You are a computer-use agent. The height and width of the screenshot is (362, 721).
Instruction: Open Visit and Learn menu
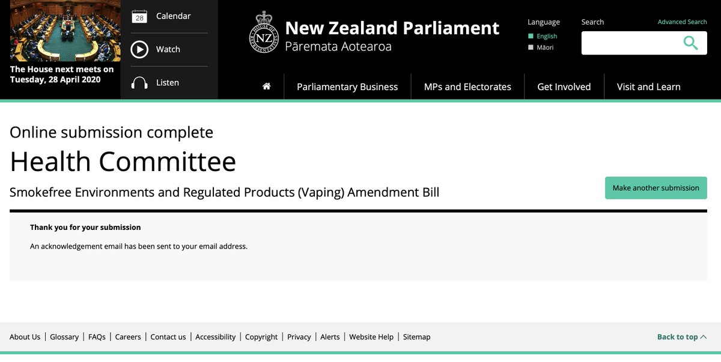click(649, 86)
